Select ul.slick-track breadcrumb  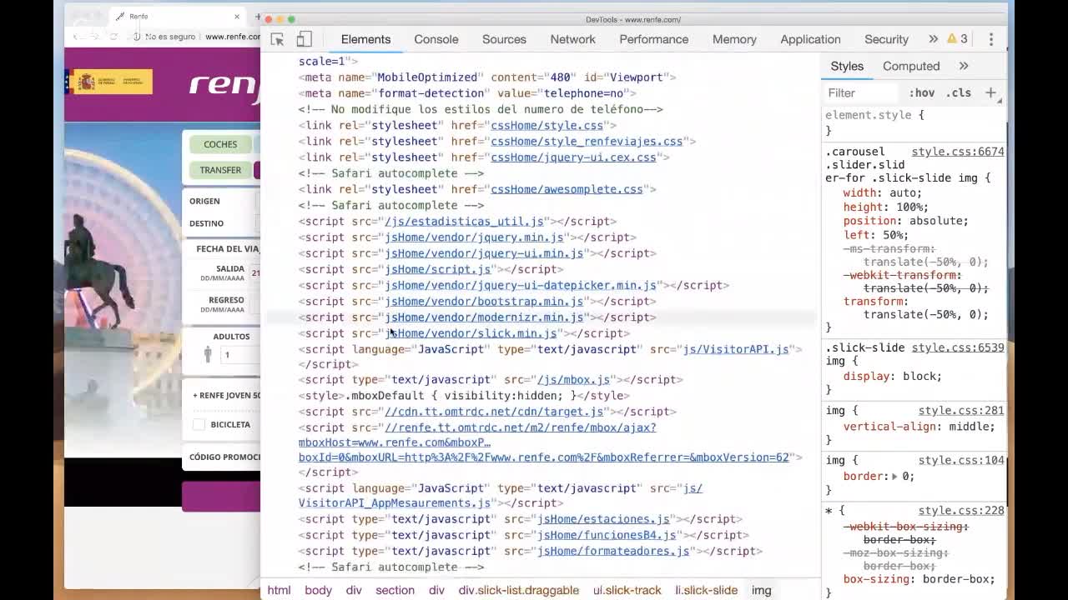click(x=627, y=590)
